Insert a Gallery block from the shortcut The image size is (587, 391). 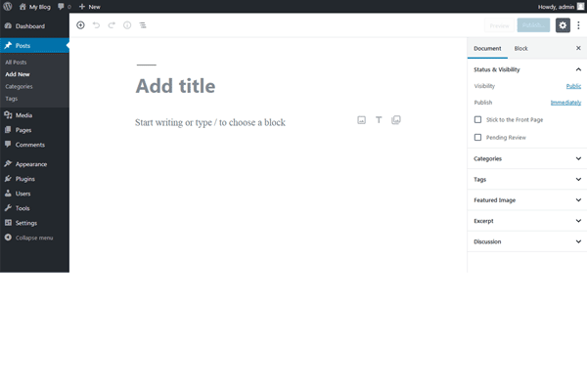[396, 120]
